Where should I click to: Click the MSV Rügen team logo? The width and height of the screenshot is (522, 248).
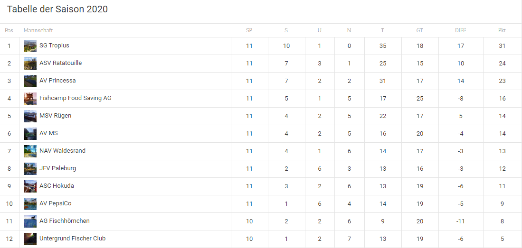30,116
